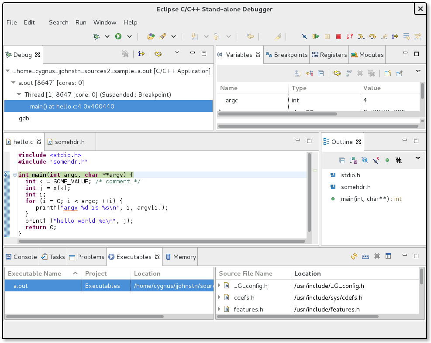Click Import Executable icon in Executables toolbar

365,256
